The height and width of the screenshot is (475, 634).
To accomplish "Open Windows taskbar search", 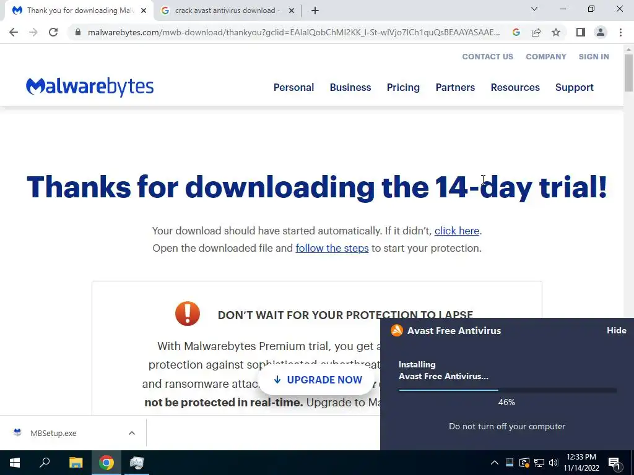I will pyautogui.click(x=45, y=463).
